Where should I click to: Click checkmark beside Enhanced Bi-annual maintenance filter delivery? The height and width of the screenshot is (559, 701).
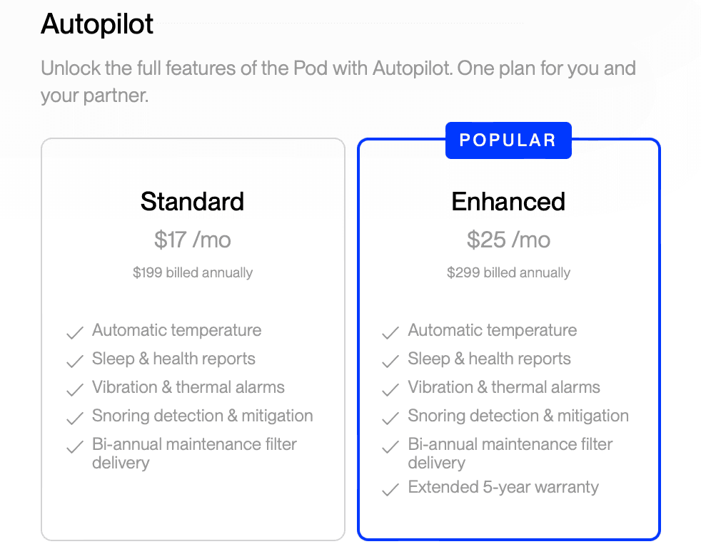pos(390,447)
